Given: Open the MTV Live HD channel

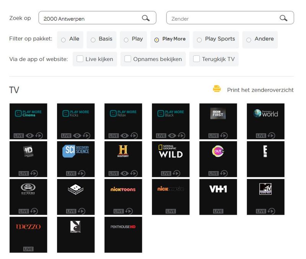Looking at the screenshot, I should click(x=265, y=197).
